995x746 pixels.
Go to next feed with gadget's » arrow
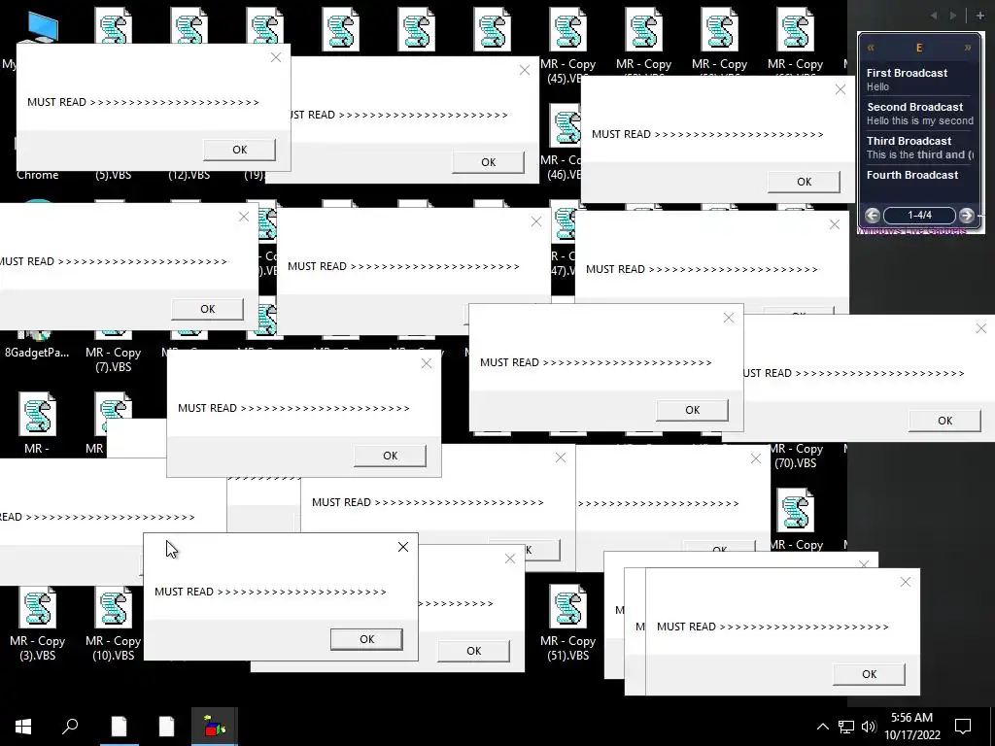point(967,49)
